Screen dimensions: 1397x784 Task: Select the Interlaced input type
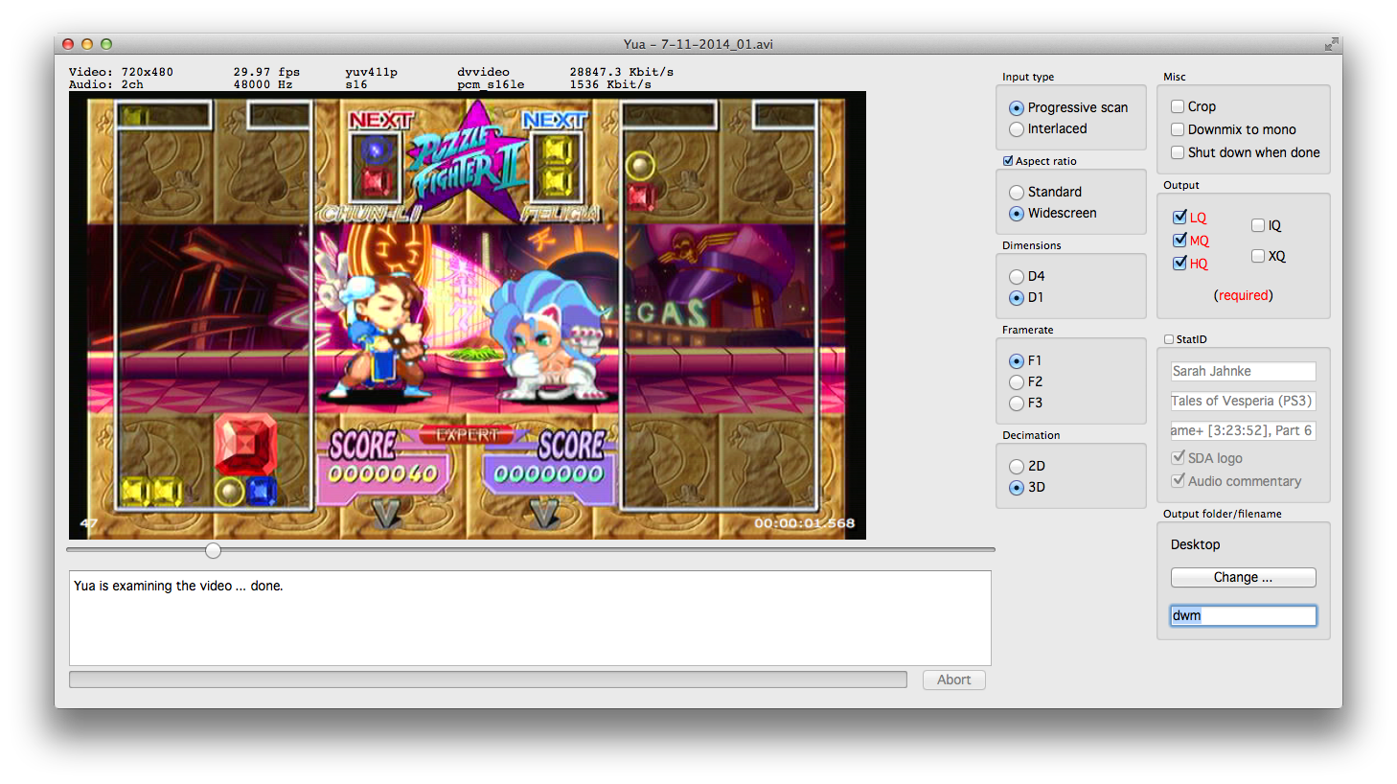click(1017, 129)
